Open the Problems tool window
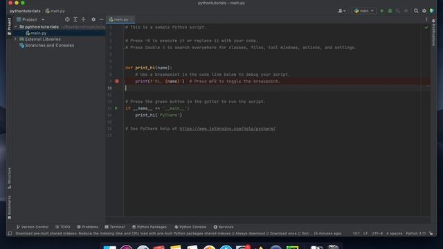 click(88, 227)
